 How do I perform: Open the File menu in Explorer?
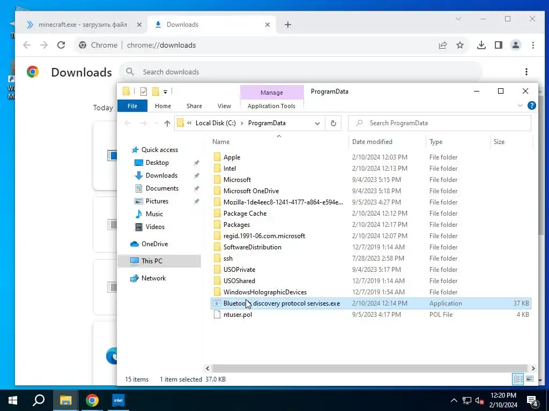(132, 106)
